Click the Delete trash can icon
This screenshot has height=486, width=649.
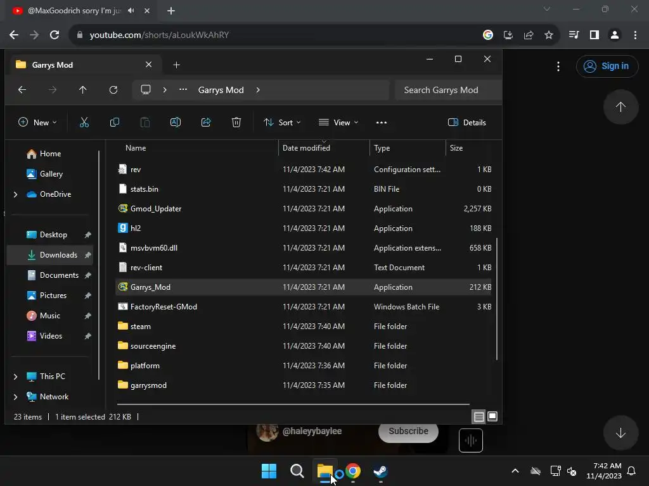236,122
